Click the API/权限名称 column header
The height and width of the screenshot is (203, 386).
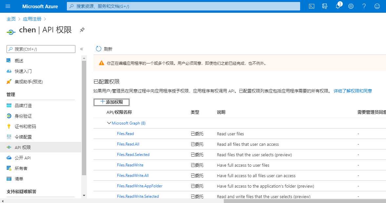pos(119,112)
